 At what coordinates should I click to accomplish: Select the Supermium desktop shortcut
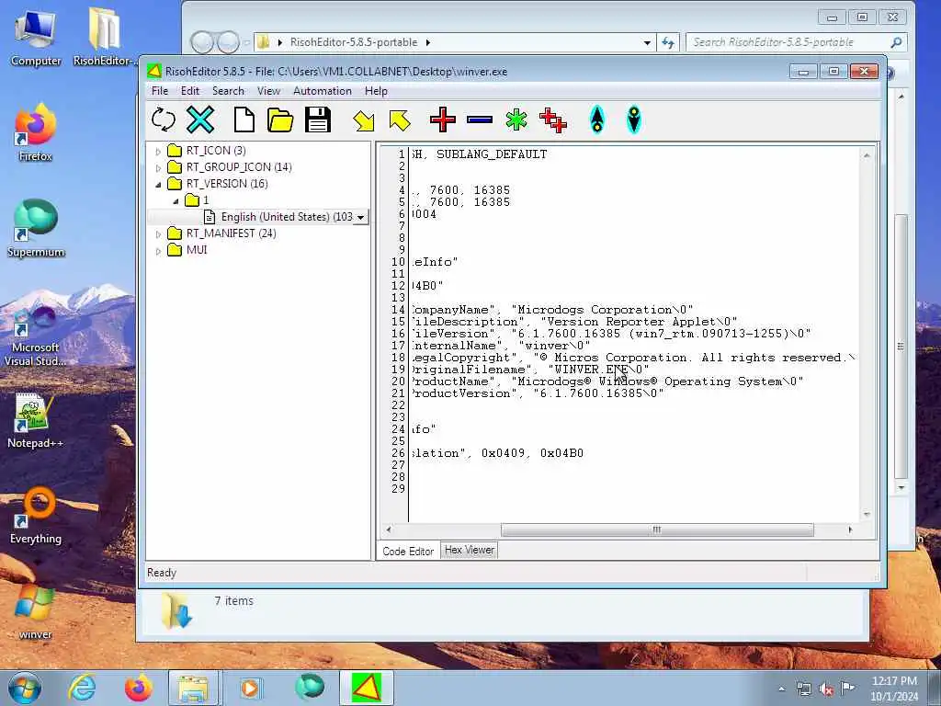coord(36,229)
